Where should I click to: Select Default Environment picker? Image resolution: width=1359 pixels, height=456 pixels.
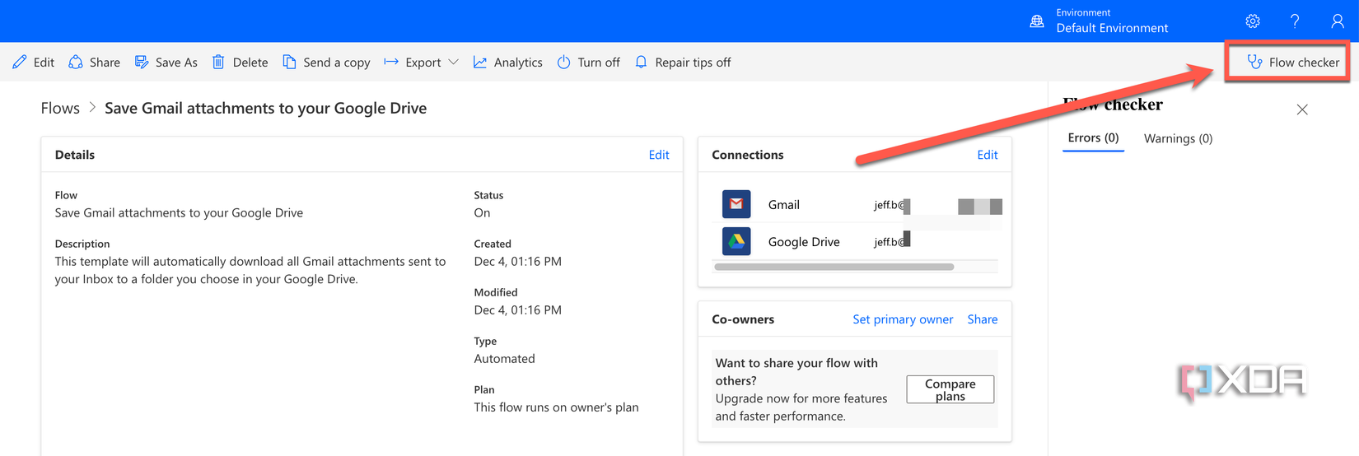(1112, 28)
